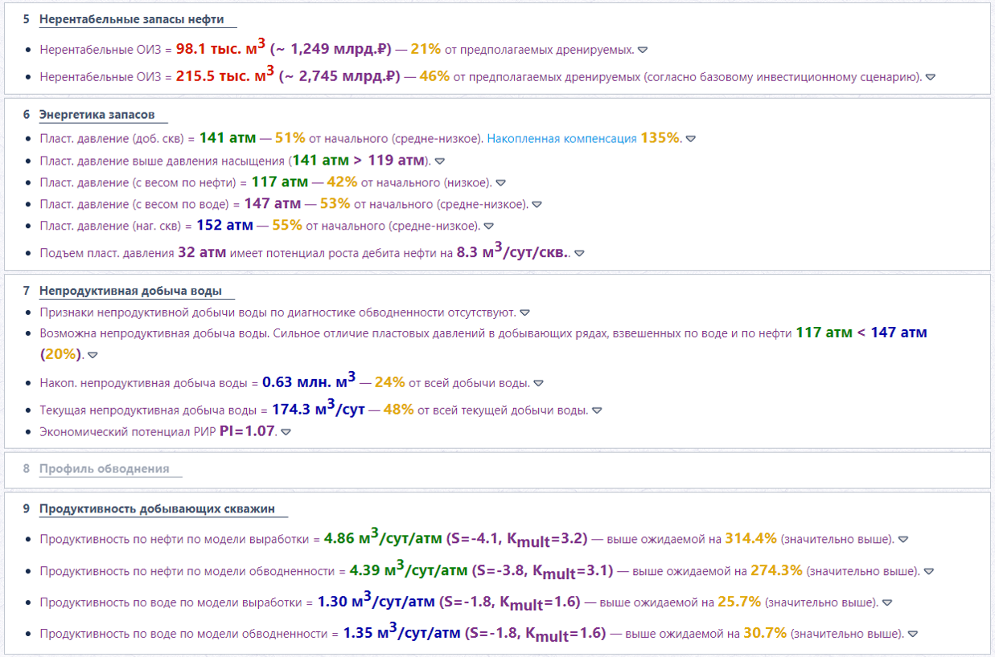Select the percentage '25.7%'
The width and height of the screenshot is (995, 657).
click(x=738, y=602)
